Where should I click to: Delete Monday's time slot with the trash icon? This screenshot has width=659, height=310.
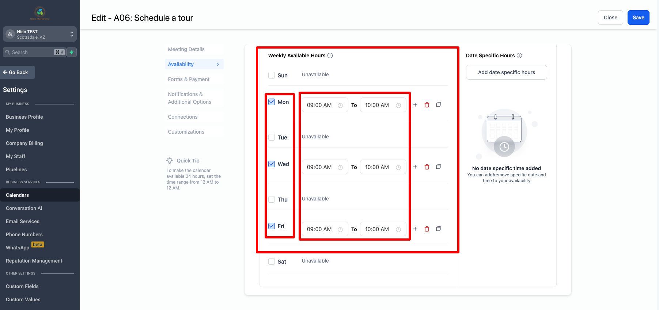(x=427, y=105)
